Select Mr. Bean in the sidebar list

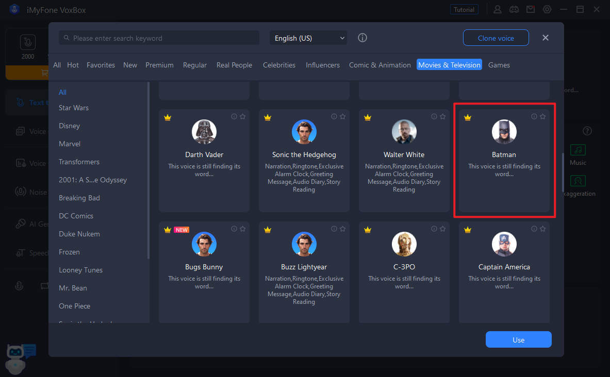(73, 288)
